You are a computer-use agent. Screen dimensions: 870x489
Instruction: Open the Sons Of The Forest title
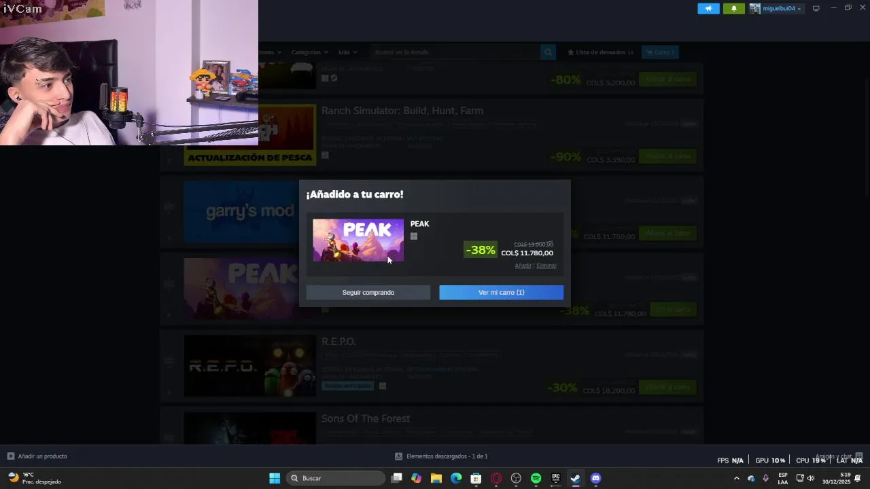point(366,418)
